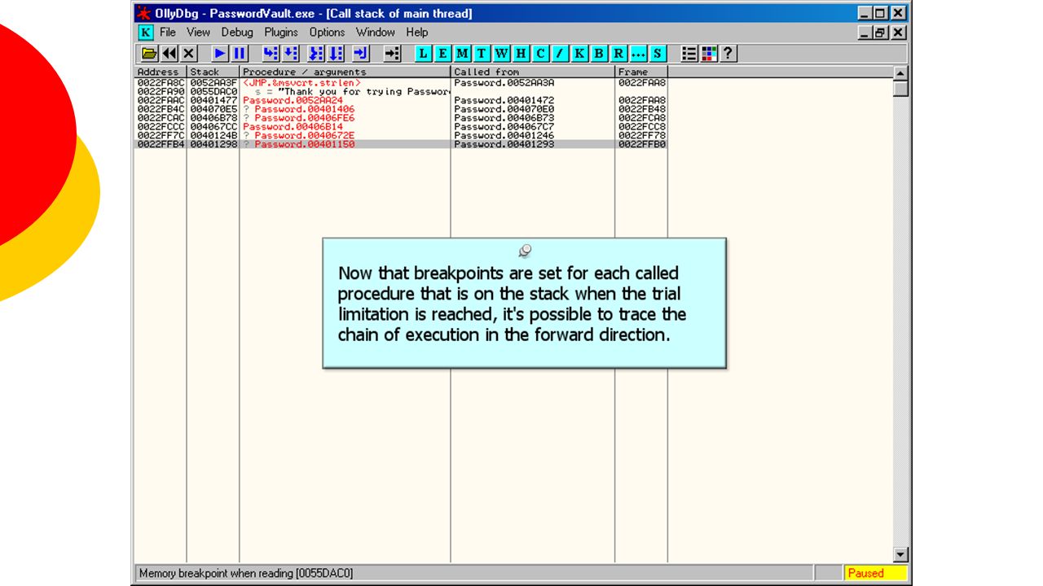This screenshot has height=586, width=1043.
Task: Click the scrollbar up arrow
Action: 900,73
